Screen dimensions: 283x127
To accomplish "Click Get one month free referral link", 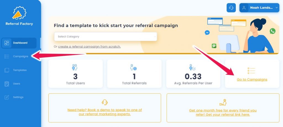I will [223, 113].
